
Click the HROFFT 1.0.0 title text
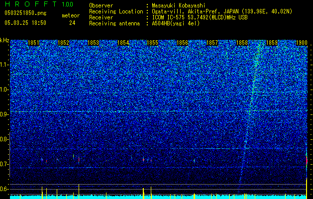pyautogui.click(x=39, y=4)
